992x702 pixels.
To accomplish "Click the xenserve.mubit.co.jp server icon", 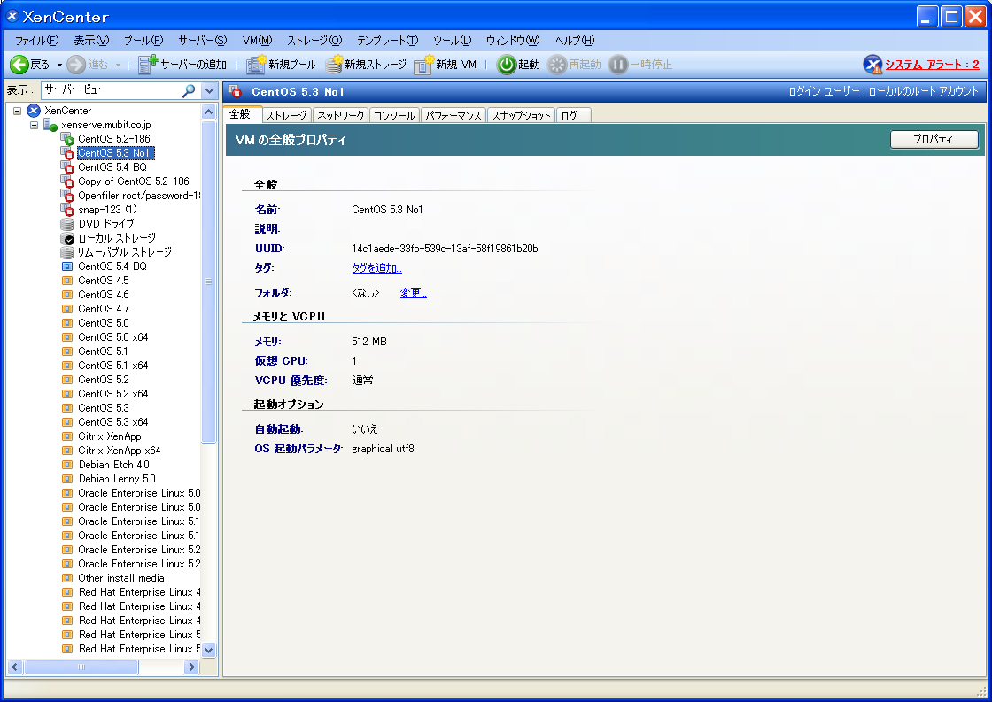I will click(50, 125).
